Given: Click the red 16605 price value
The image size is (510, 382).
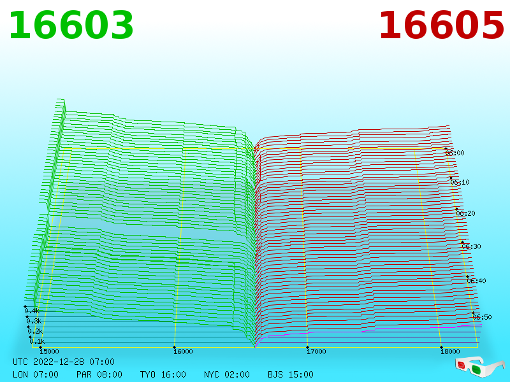Looking at the screenshot, I should tap(441, 25).
